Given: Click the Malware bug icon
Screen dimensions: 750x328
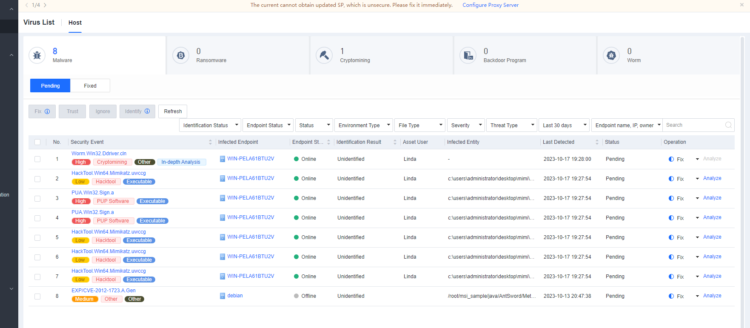Looking at the screenshot, I should pos(37,55).
